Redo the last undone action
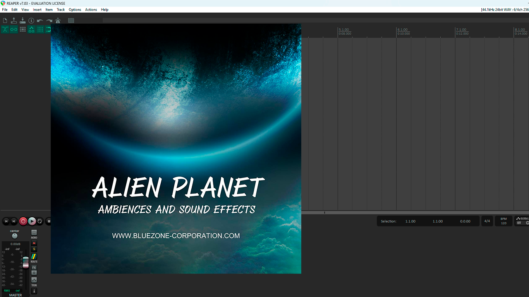 (49, 20)
